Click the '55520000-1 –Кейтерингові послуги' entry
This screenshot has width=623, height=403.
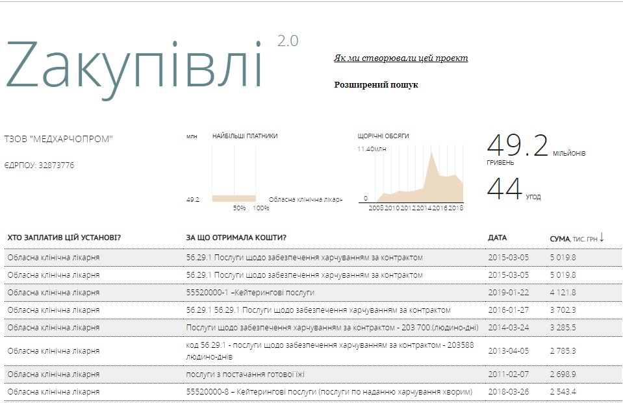pyautogui.click(x=249, y=293)
